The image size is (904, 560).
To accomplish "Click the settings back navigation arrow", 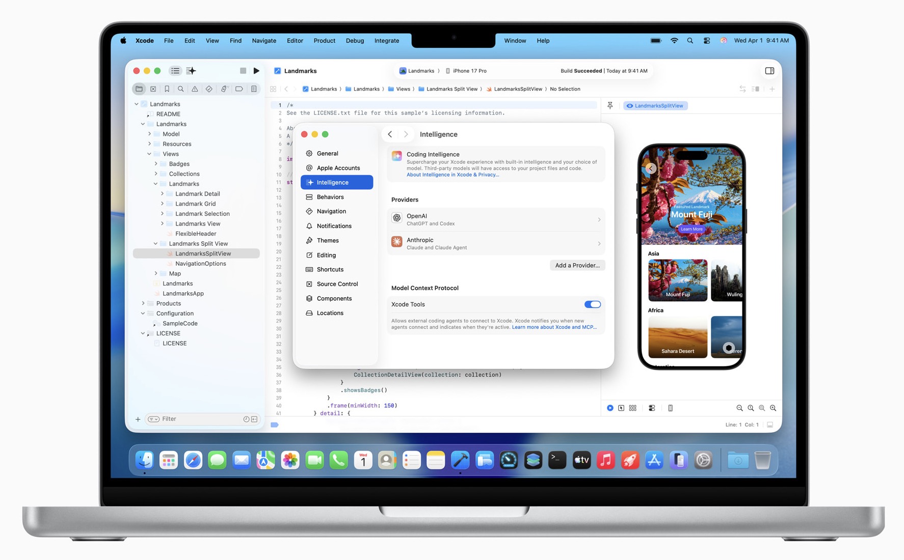I will [x=390, y=134].
